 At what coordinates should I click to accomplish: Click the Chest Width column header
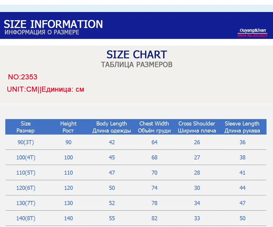click(x=154, y=127)
